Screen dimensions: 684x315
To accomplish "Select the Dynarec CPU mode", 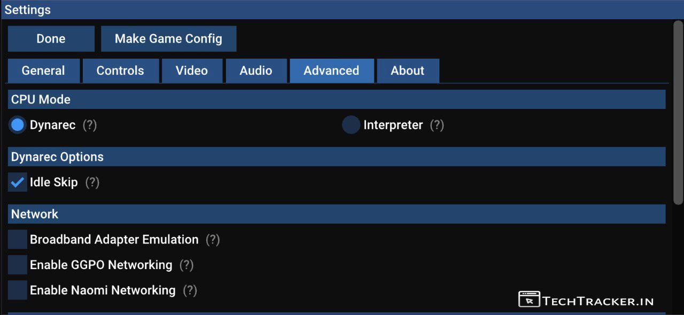I will [x=18, y=125].
